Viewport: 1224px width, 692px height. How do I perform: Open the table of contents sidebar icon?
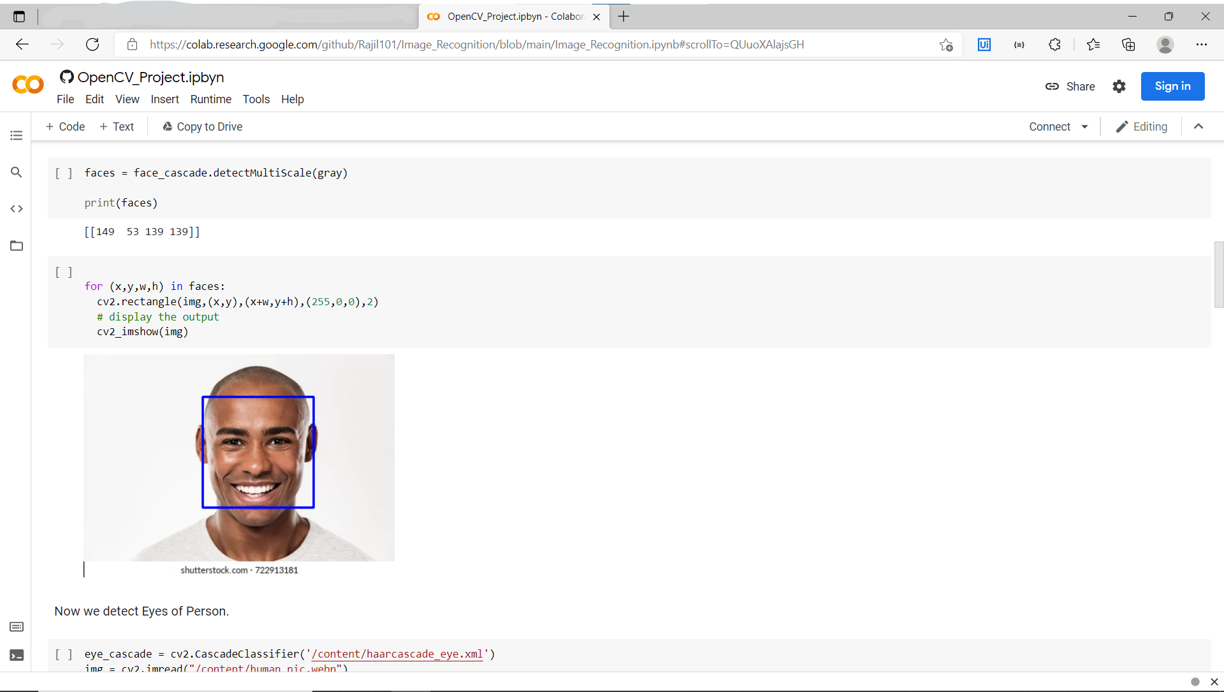(17, 135)
